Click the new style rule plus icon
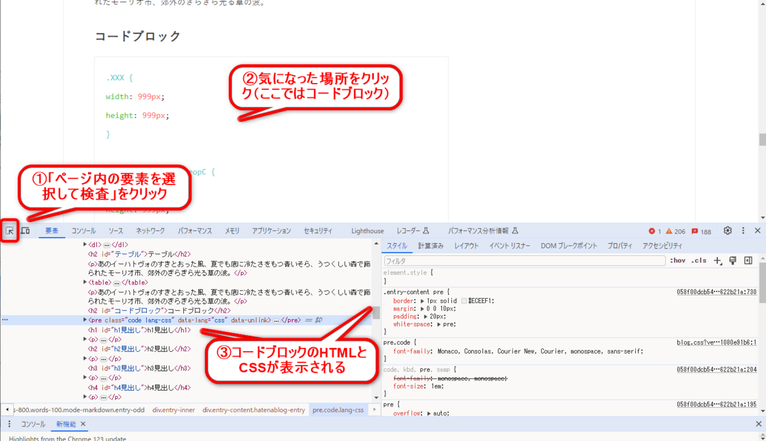 718,260
